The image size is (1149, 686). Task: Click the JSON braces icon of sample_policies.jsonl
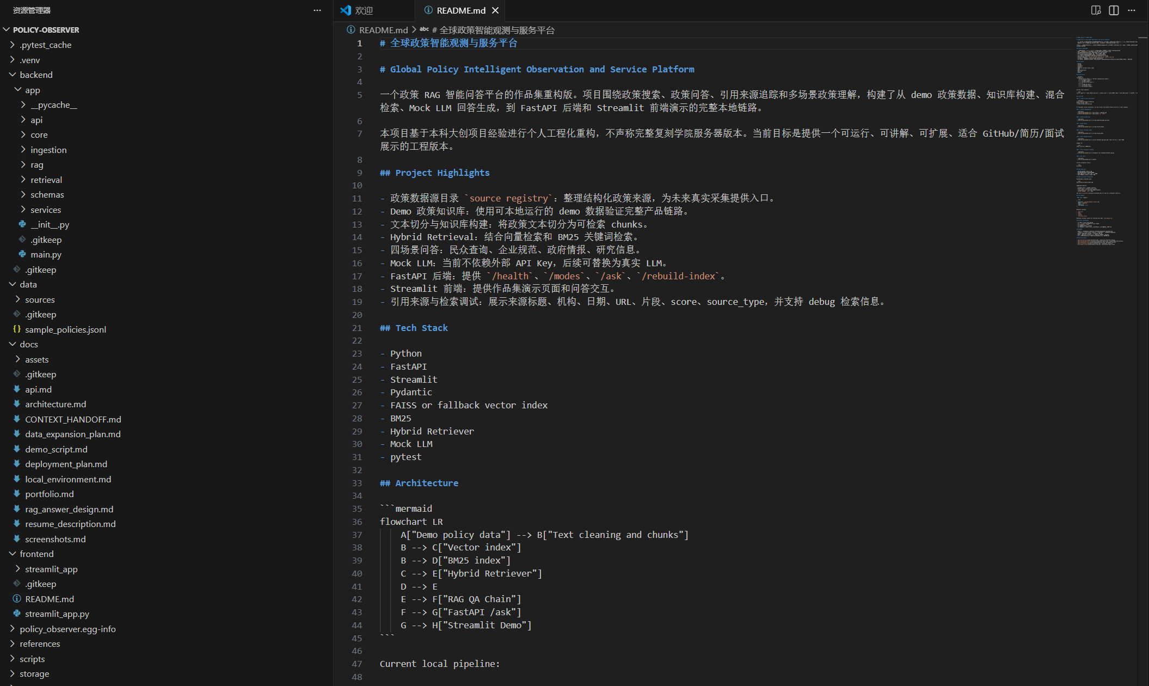17,329
